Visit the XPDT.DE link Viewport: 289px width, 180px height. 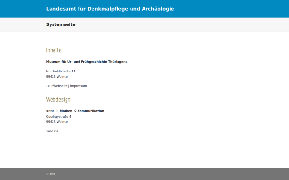coord(52,132)
